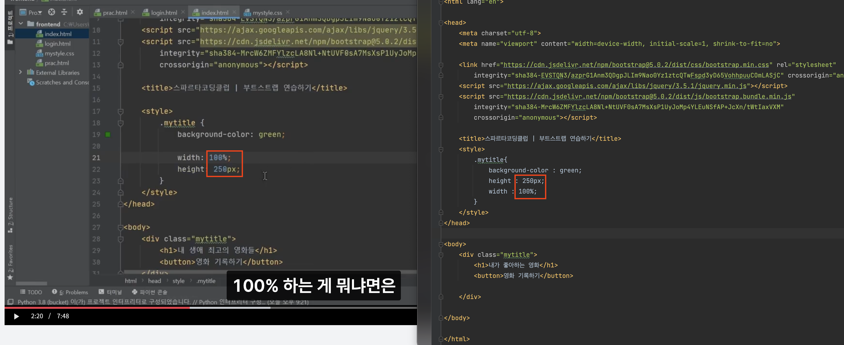Open the 터미널 terminal tool window

click(110, 292)
